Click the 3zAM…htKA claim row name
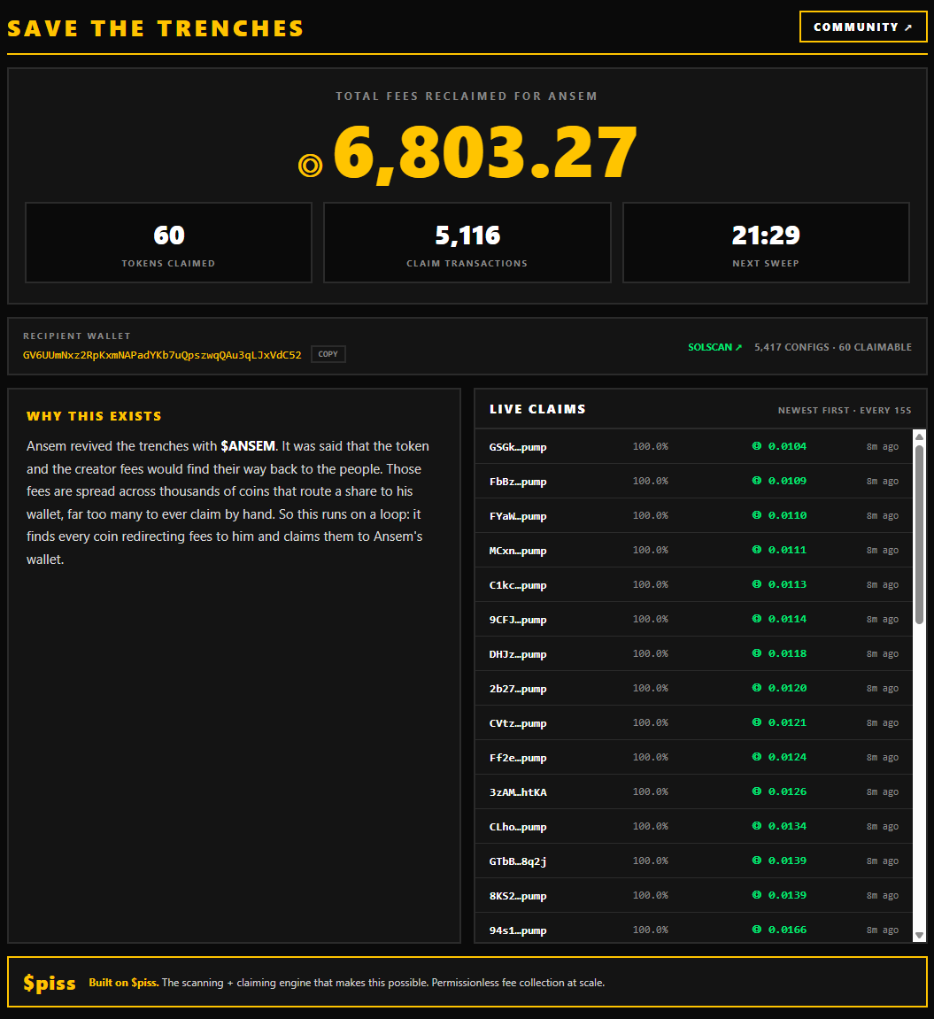Screen dimensions: 934x1019 (x=518, y=792)
